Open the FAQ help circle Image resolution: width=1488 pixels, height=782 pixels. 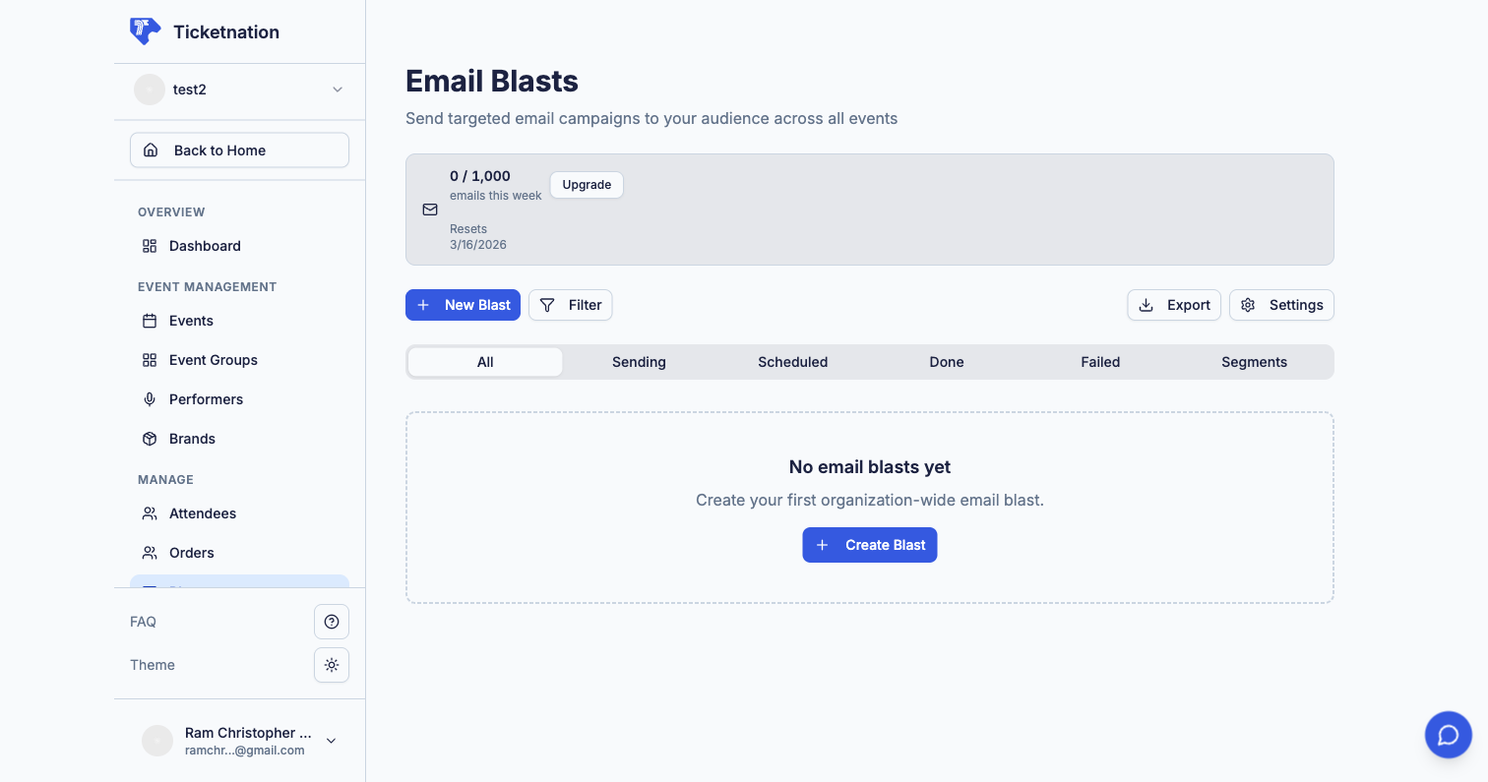point(332,621)
